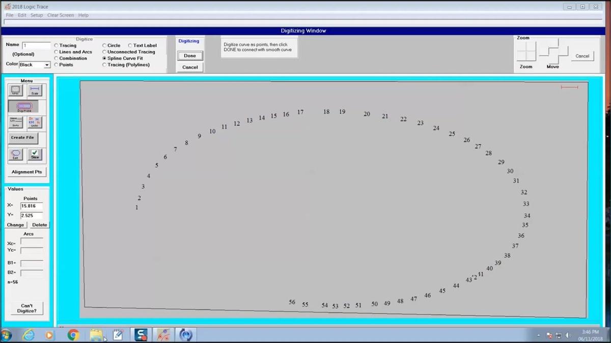
Task: Choose the Circle digitize option
Action: 105,45
